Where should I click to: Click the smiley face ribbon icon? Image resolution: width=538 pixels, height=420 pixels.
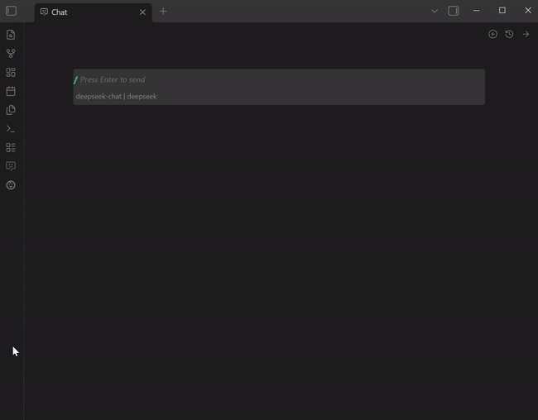(11, 185)
